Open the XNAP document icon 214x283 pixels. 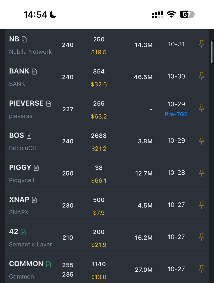point(34,200)
